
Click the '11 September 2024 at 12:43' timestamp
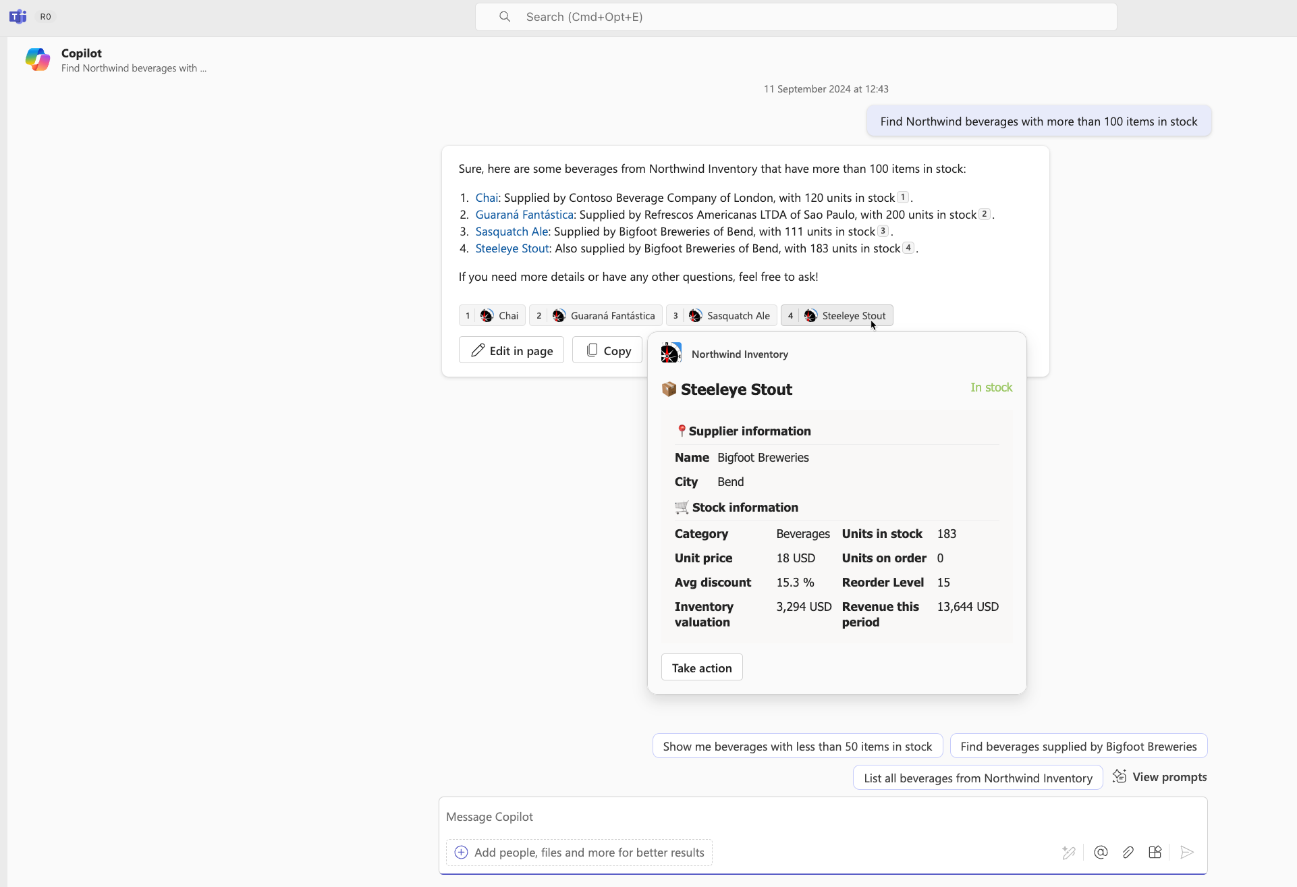tap(826, 89)
